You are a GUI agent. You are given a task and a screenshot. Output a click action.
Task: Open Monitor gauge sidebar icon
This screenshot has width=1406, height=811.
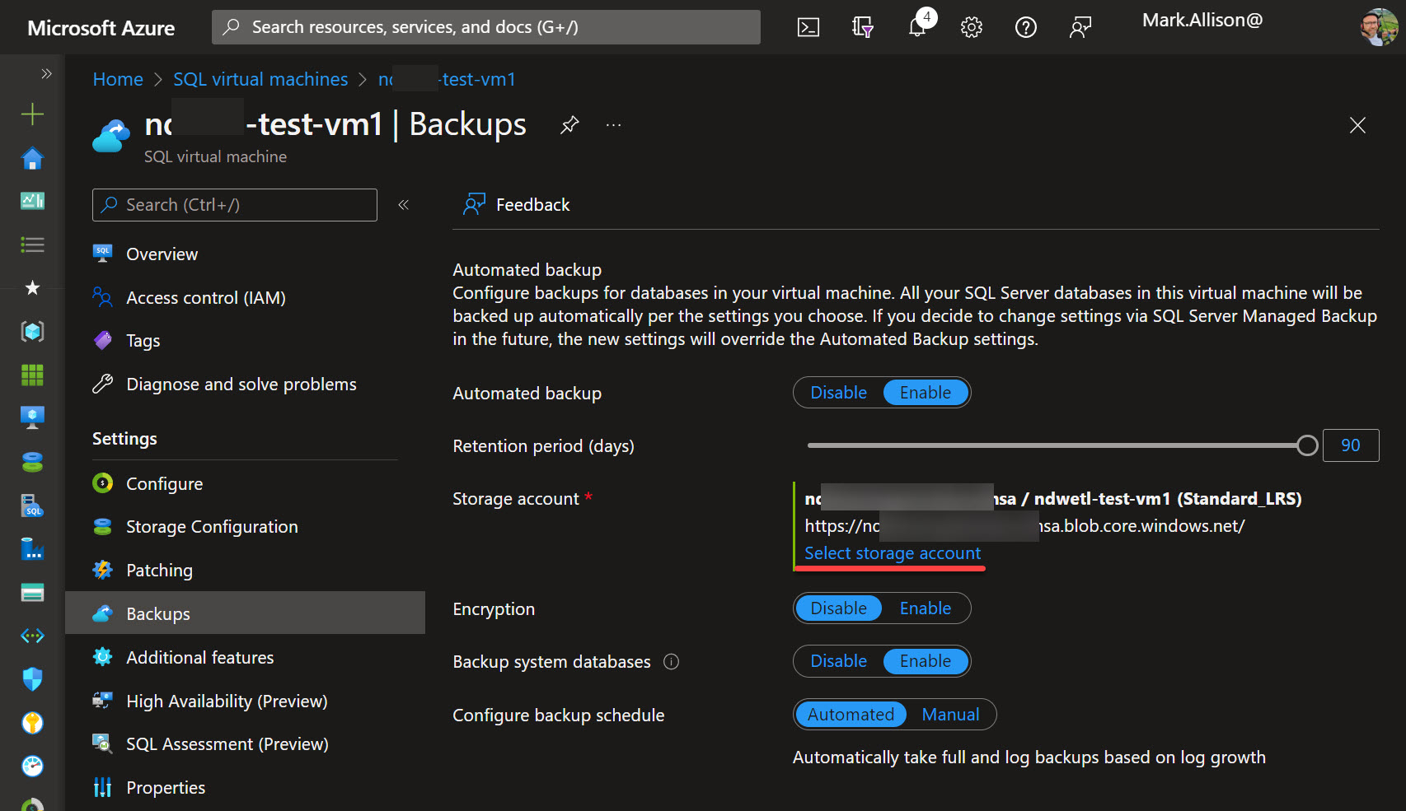(x=32, y=766)
